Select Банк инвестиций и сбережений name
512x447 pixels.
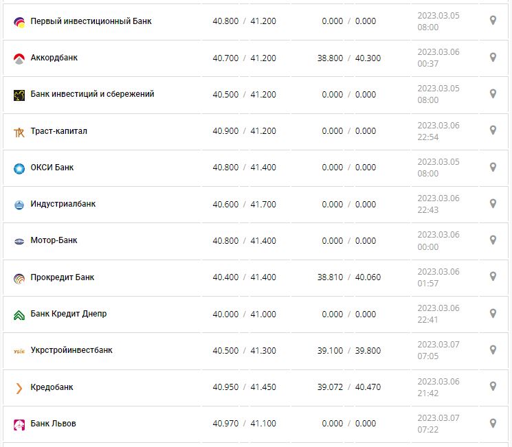[x=92, y=94]
